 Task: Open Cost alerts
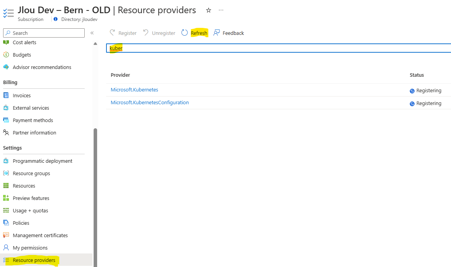coord(24,43)
